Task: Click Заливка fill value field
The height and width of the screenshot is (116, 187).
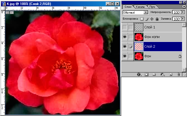Action: click(x=177, y=19)
